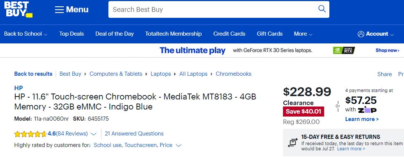Viewport: 404px width, 157px height.
Task: Click Back to results link
Action: [x=33, y=74]
